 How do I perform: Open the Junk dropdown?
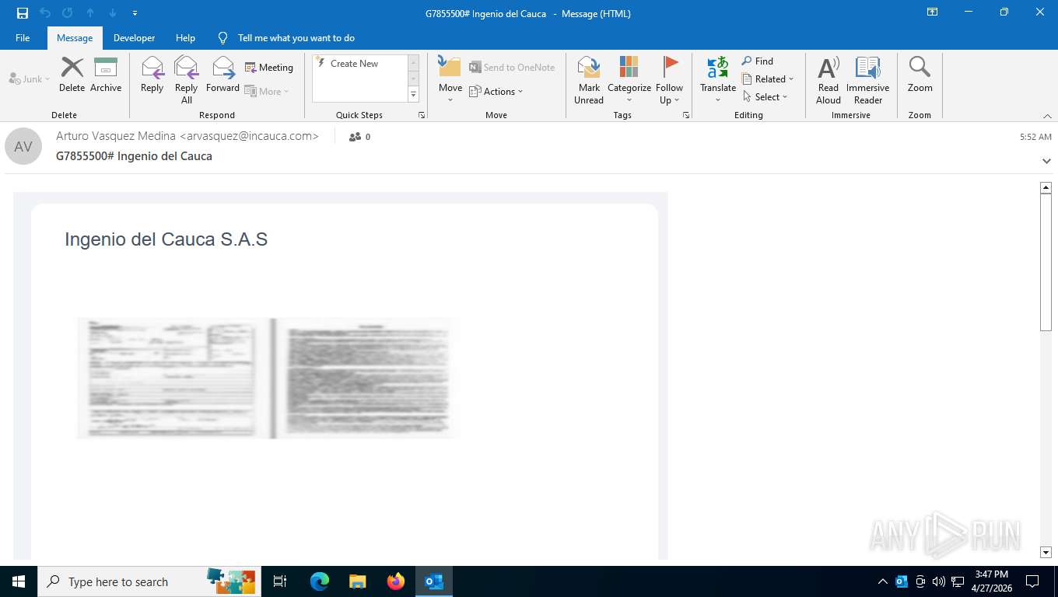30,79
